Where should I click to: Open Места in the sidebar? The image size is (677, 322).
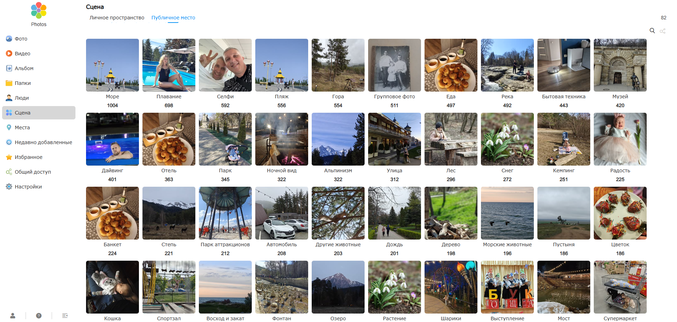click(22, 128)
